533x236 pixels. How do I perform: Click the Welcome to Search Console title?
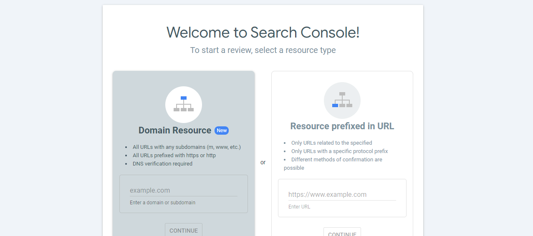click(263, 33)
